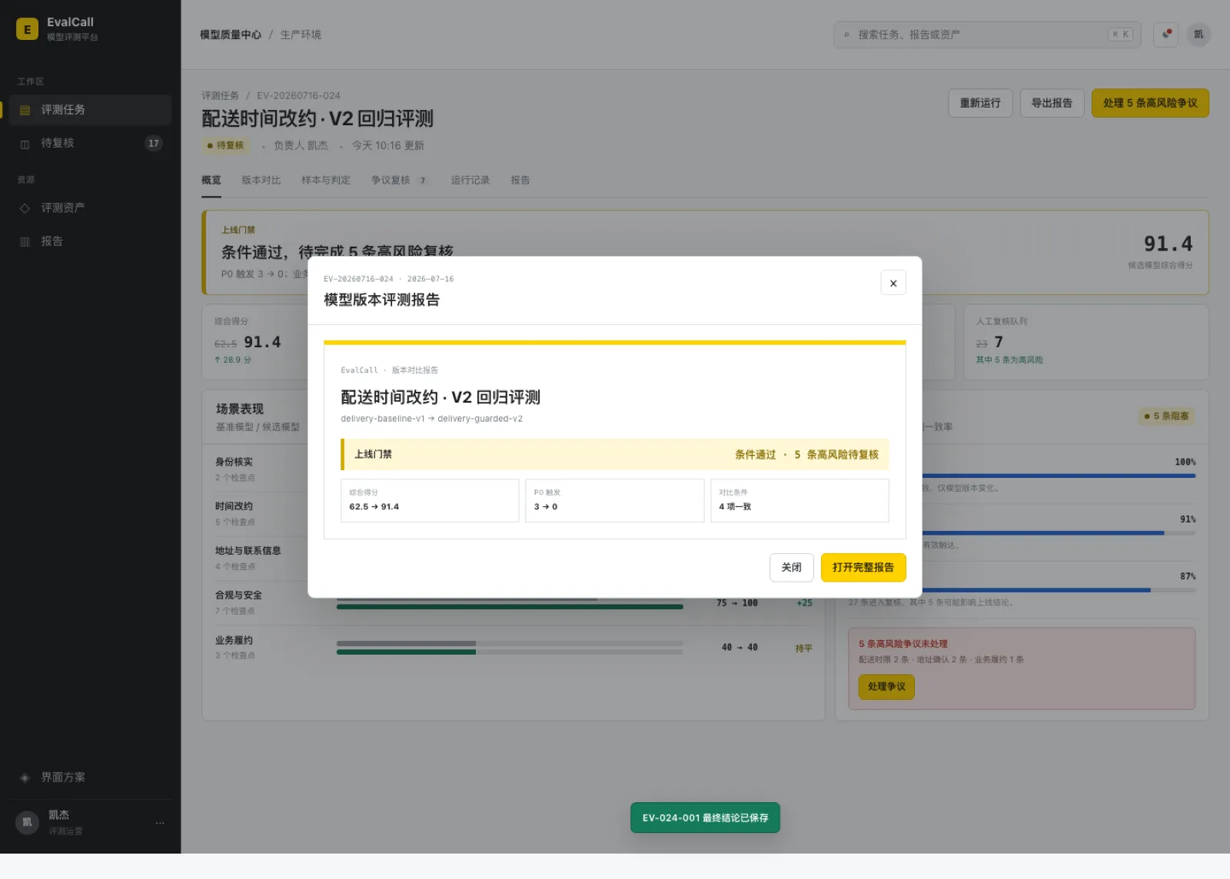1230x879 pixels.
Task: Click the 生产环境 breadcrumb
Action: click(x=301, y=35)
